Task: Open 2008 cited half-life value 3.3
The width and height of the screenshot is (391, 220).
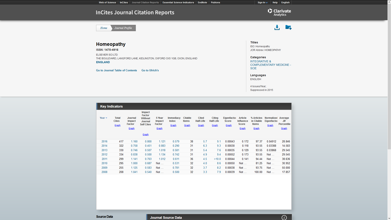Action: coord(205,172)
